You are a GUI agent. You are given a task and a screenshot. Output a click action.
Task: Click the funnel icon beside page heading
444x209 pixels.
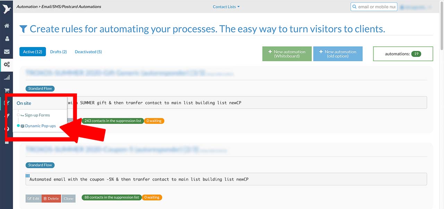click(x=23, y=29)
